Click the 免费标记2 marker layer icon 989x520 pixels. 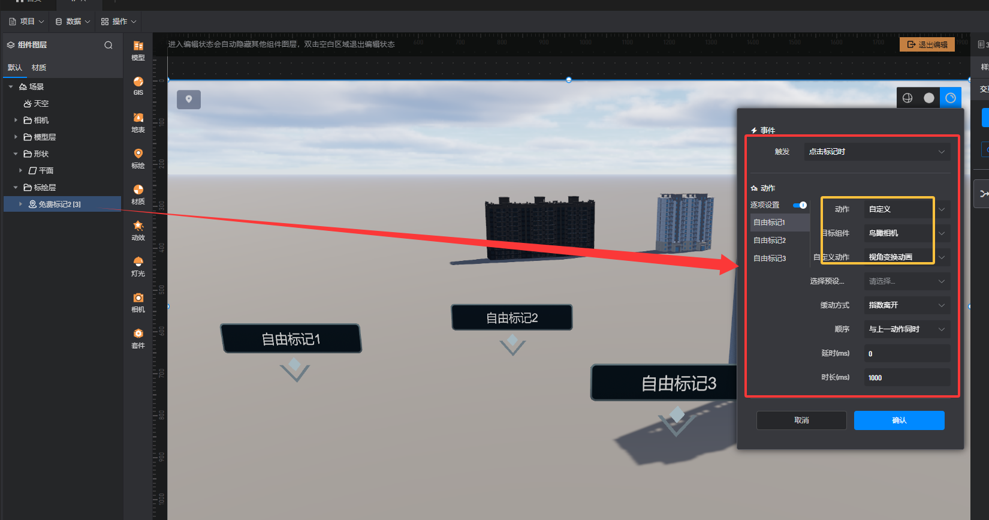coord(32,205)
